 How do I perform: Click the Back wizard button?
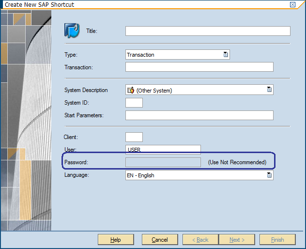click(200, 240)
